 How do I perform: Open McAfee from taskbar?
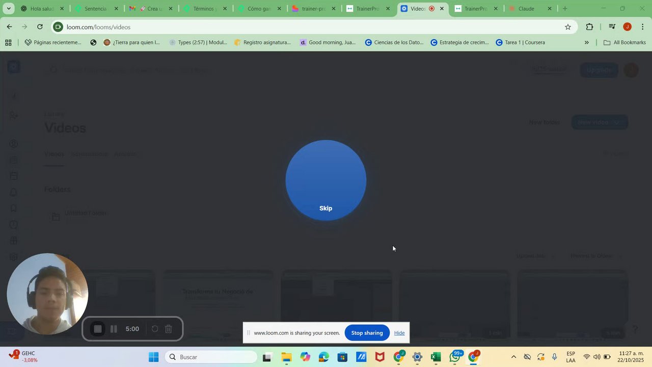(x=380, y=357)
